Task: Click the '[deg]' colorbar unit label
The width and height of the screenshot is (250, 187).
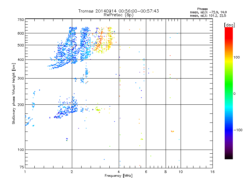Action: point(229,25)
